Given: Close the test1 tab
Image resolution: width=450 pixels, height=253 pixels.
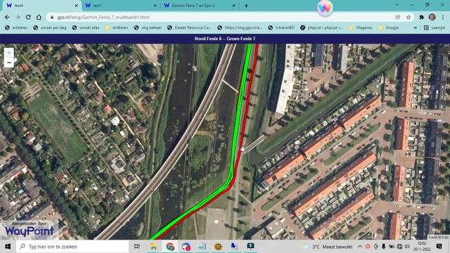Looking at the screenshot, I should (x=155, y=6).
